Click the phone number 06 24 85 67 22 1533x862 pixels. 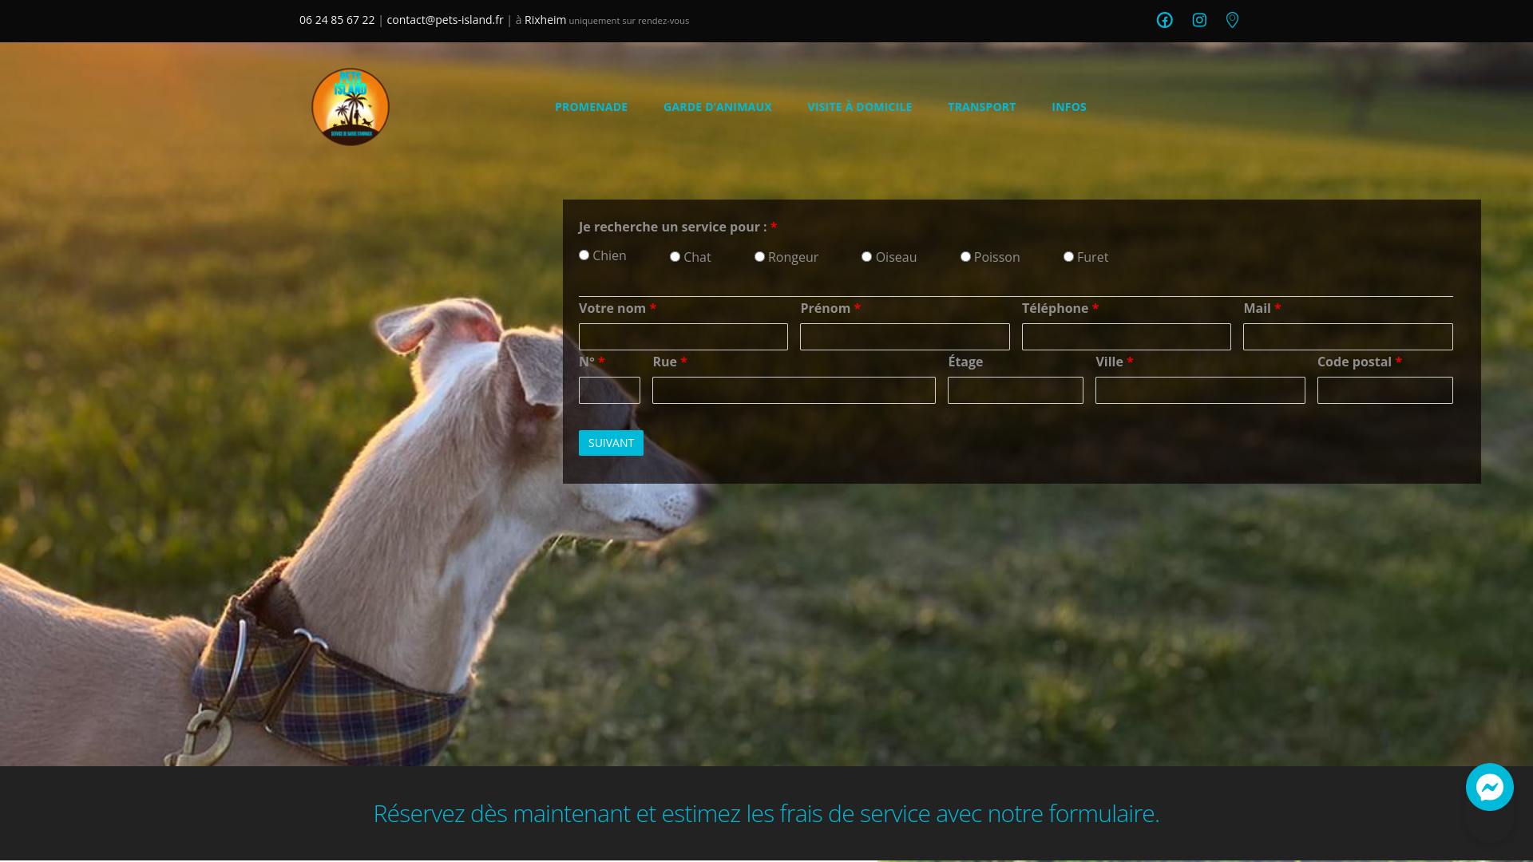coord(337,20)
